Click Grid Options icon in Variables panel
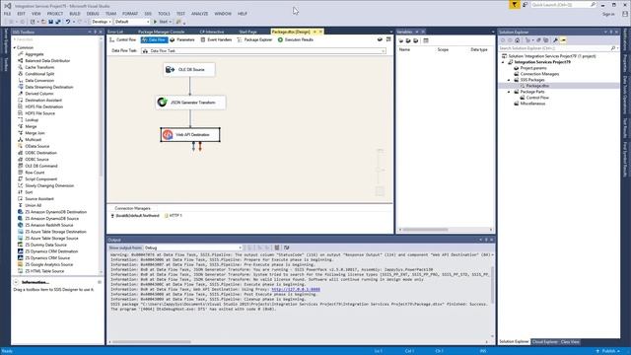631x355 pixels. [426, 40]
